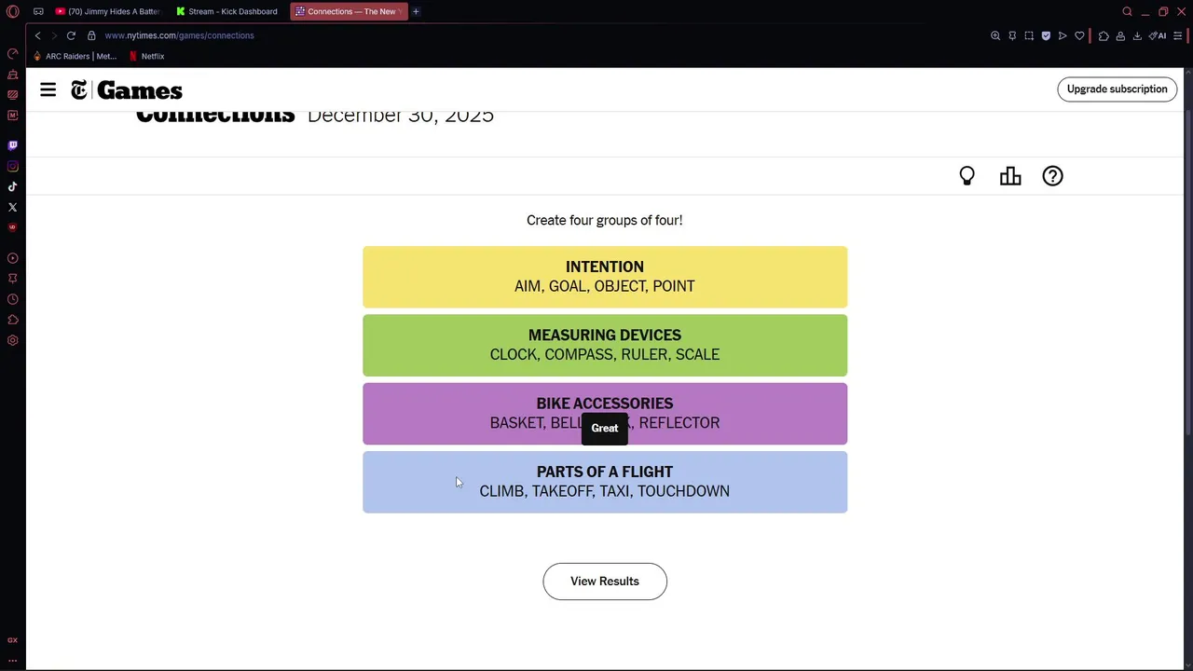Click the Upgrade subscription button
Image resolution: width=1193 pixels, height=671 pixels.
1117,89
